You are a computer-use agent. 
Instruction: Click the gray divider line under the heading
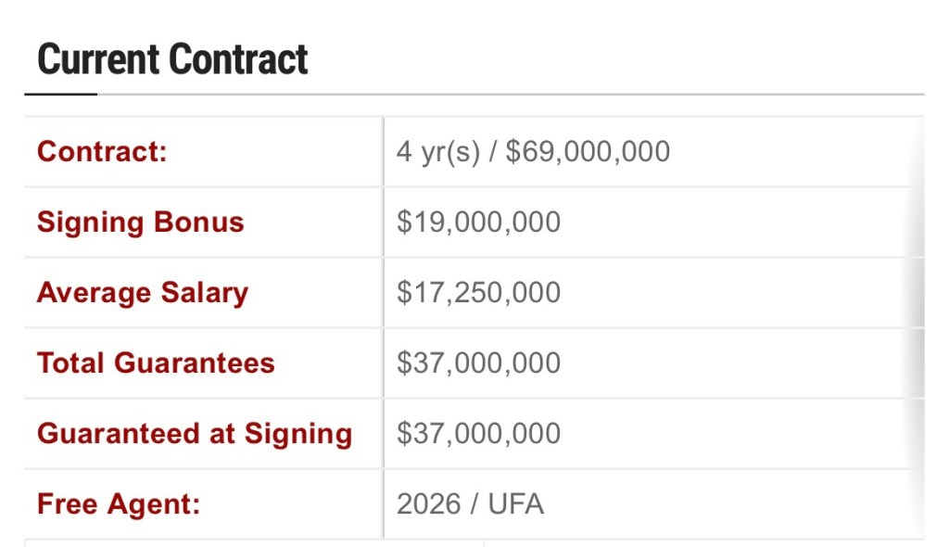[x=510, y=95]
